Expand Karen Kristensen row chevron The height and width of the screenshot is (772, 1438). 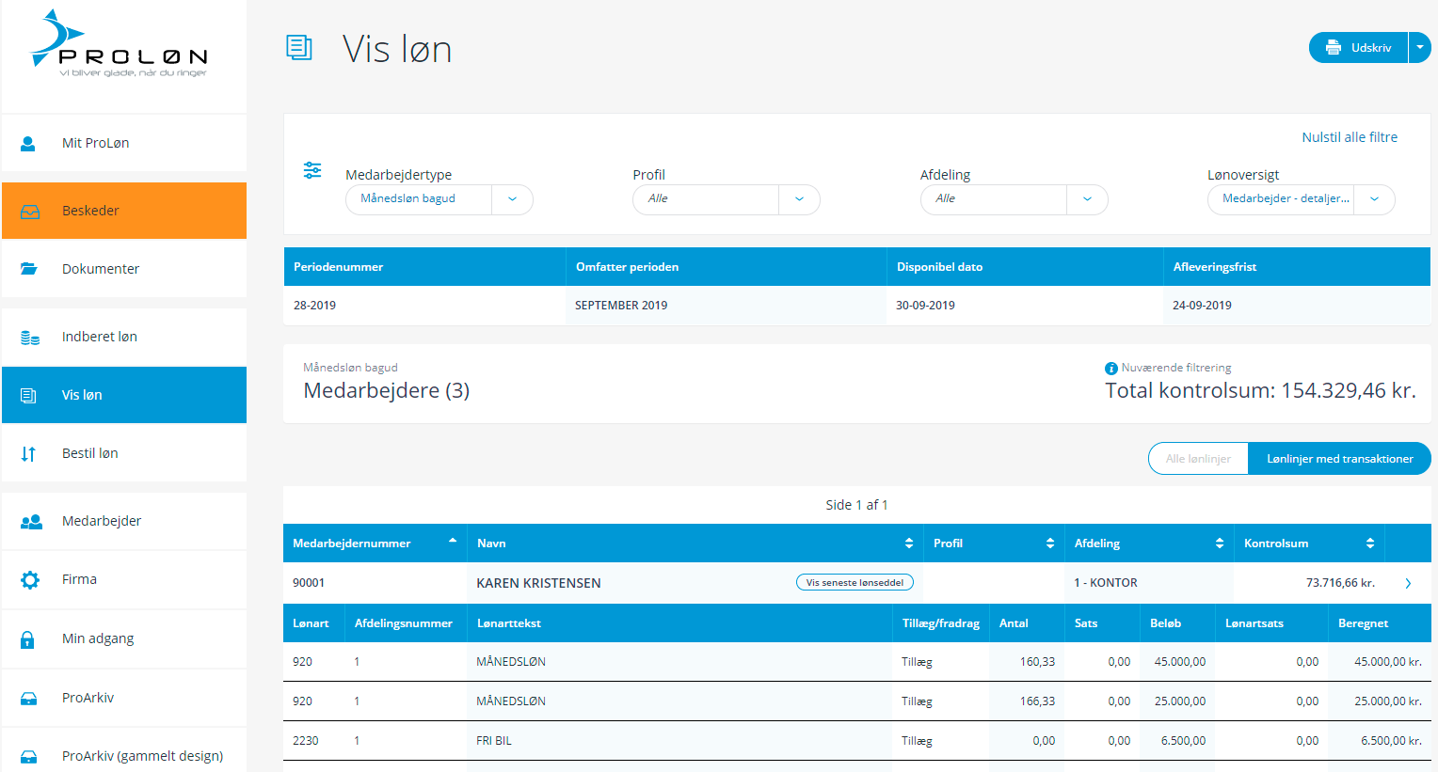tap(1408, 583)
